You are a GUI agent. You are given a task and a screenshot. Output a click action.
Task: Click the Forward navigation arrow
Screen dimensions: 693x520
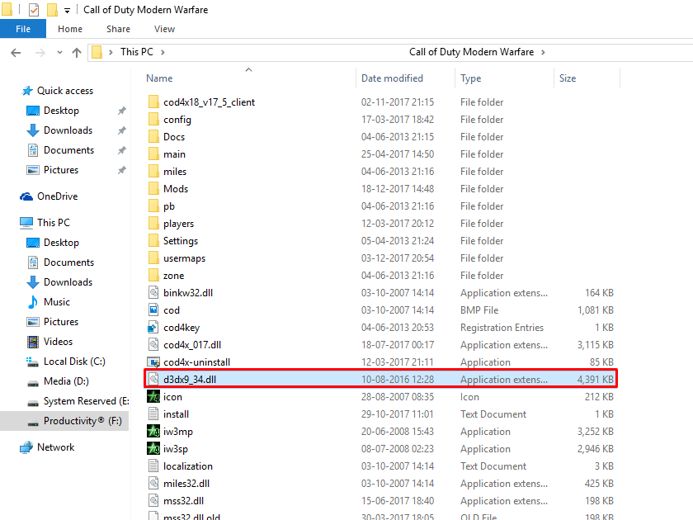pyautogui.click(x=40, y=53)
